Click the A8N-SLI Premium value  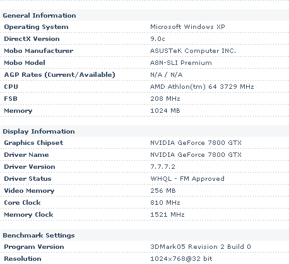pyautogui.click(x=181, y=63)
